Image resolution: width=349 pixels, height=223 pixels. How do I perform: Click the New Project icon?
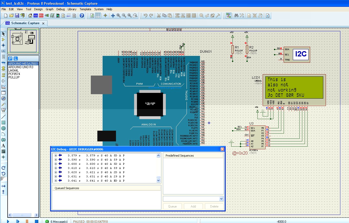pyautogui.click(x=6, y=16)
